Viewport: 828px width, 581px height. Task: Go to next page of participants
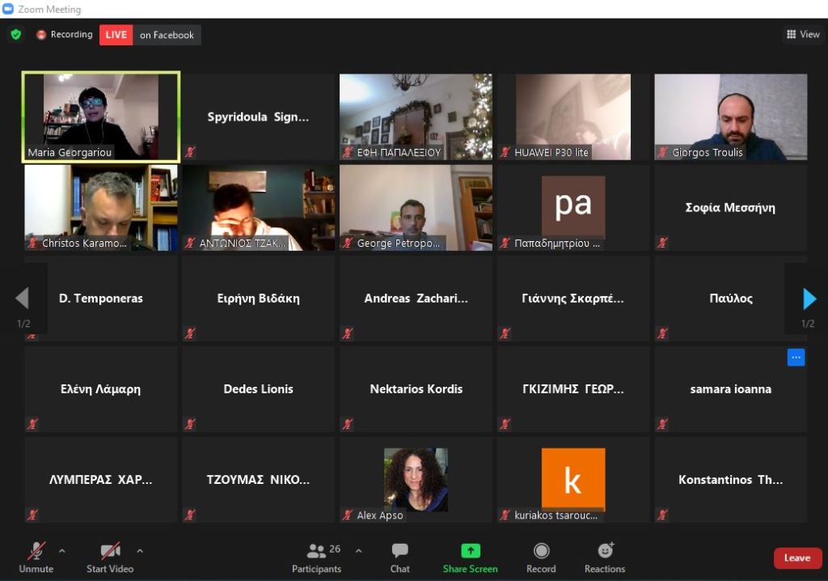tap(809, 299)
